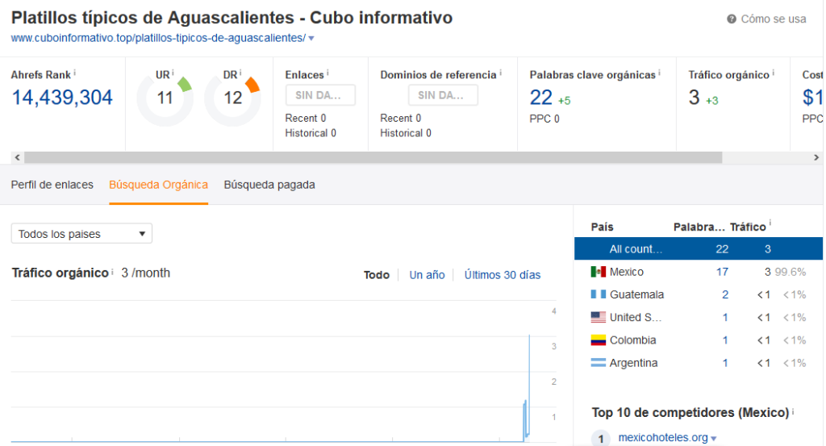This screenshot has height=446, width=826.
Task: Open the URL dropdown arrow next to cuboinformativo link
Action: [311, 39]
